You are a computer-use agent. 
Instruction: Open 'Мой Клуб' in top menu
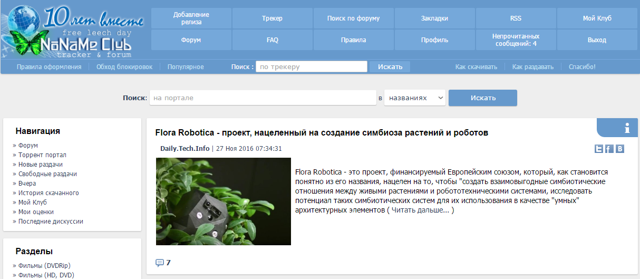pos(597,18)
